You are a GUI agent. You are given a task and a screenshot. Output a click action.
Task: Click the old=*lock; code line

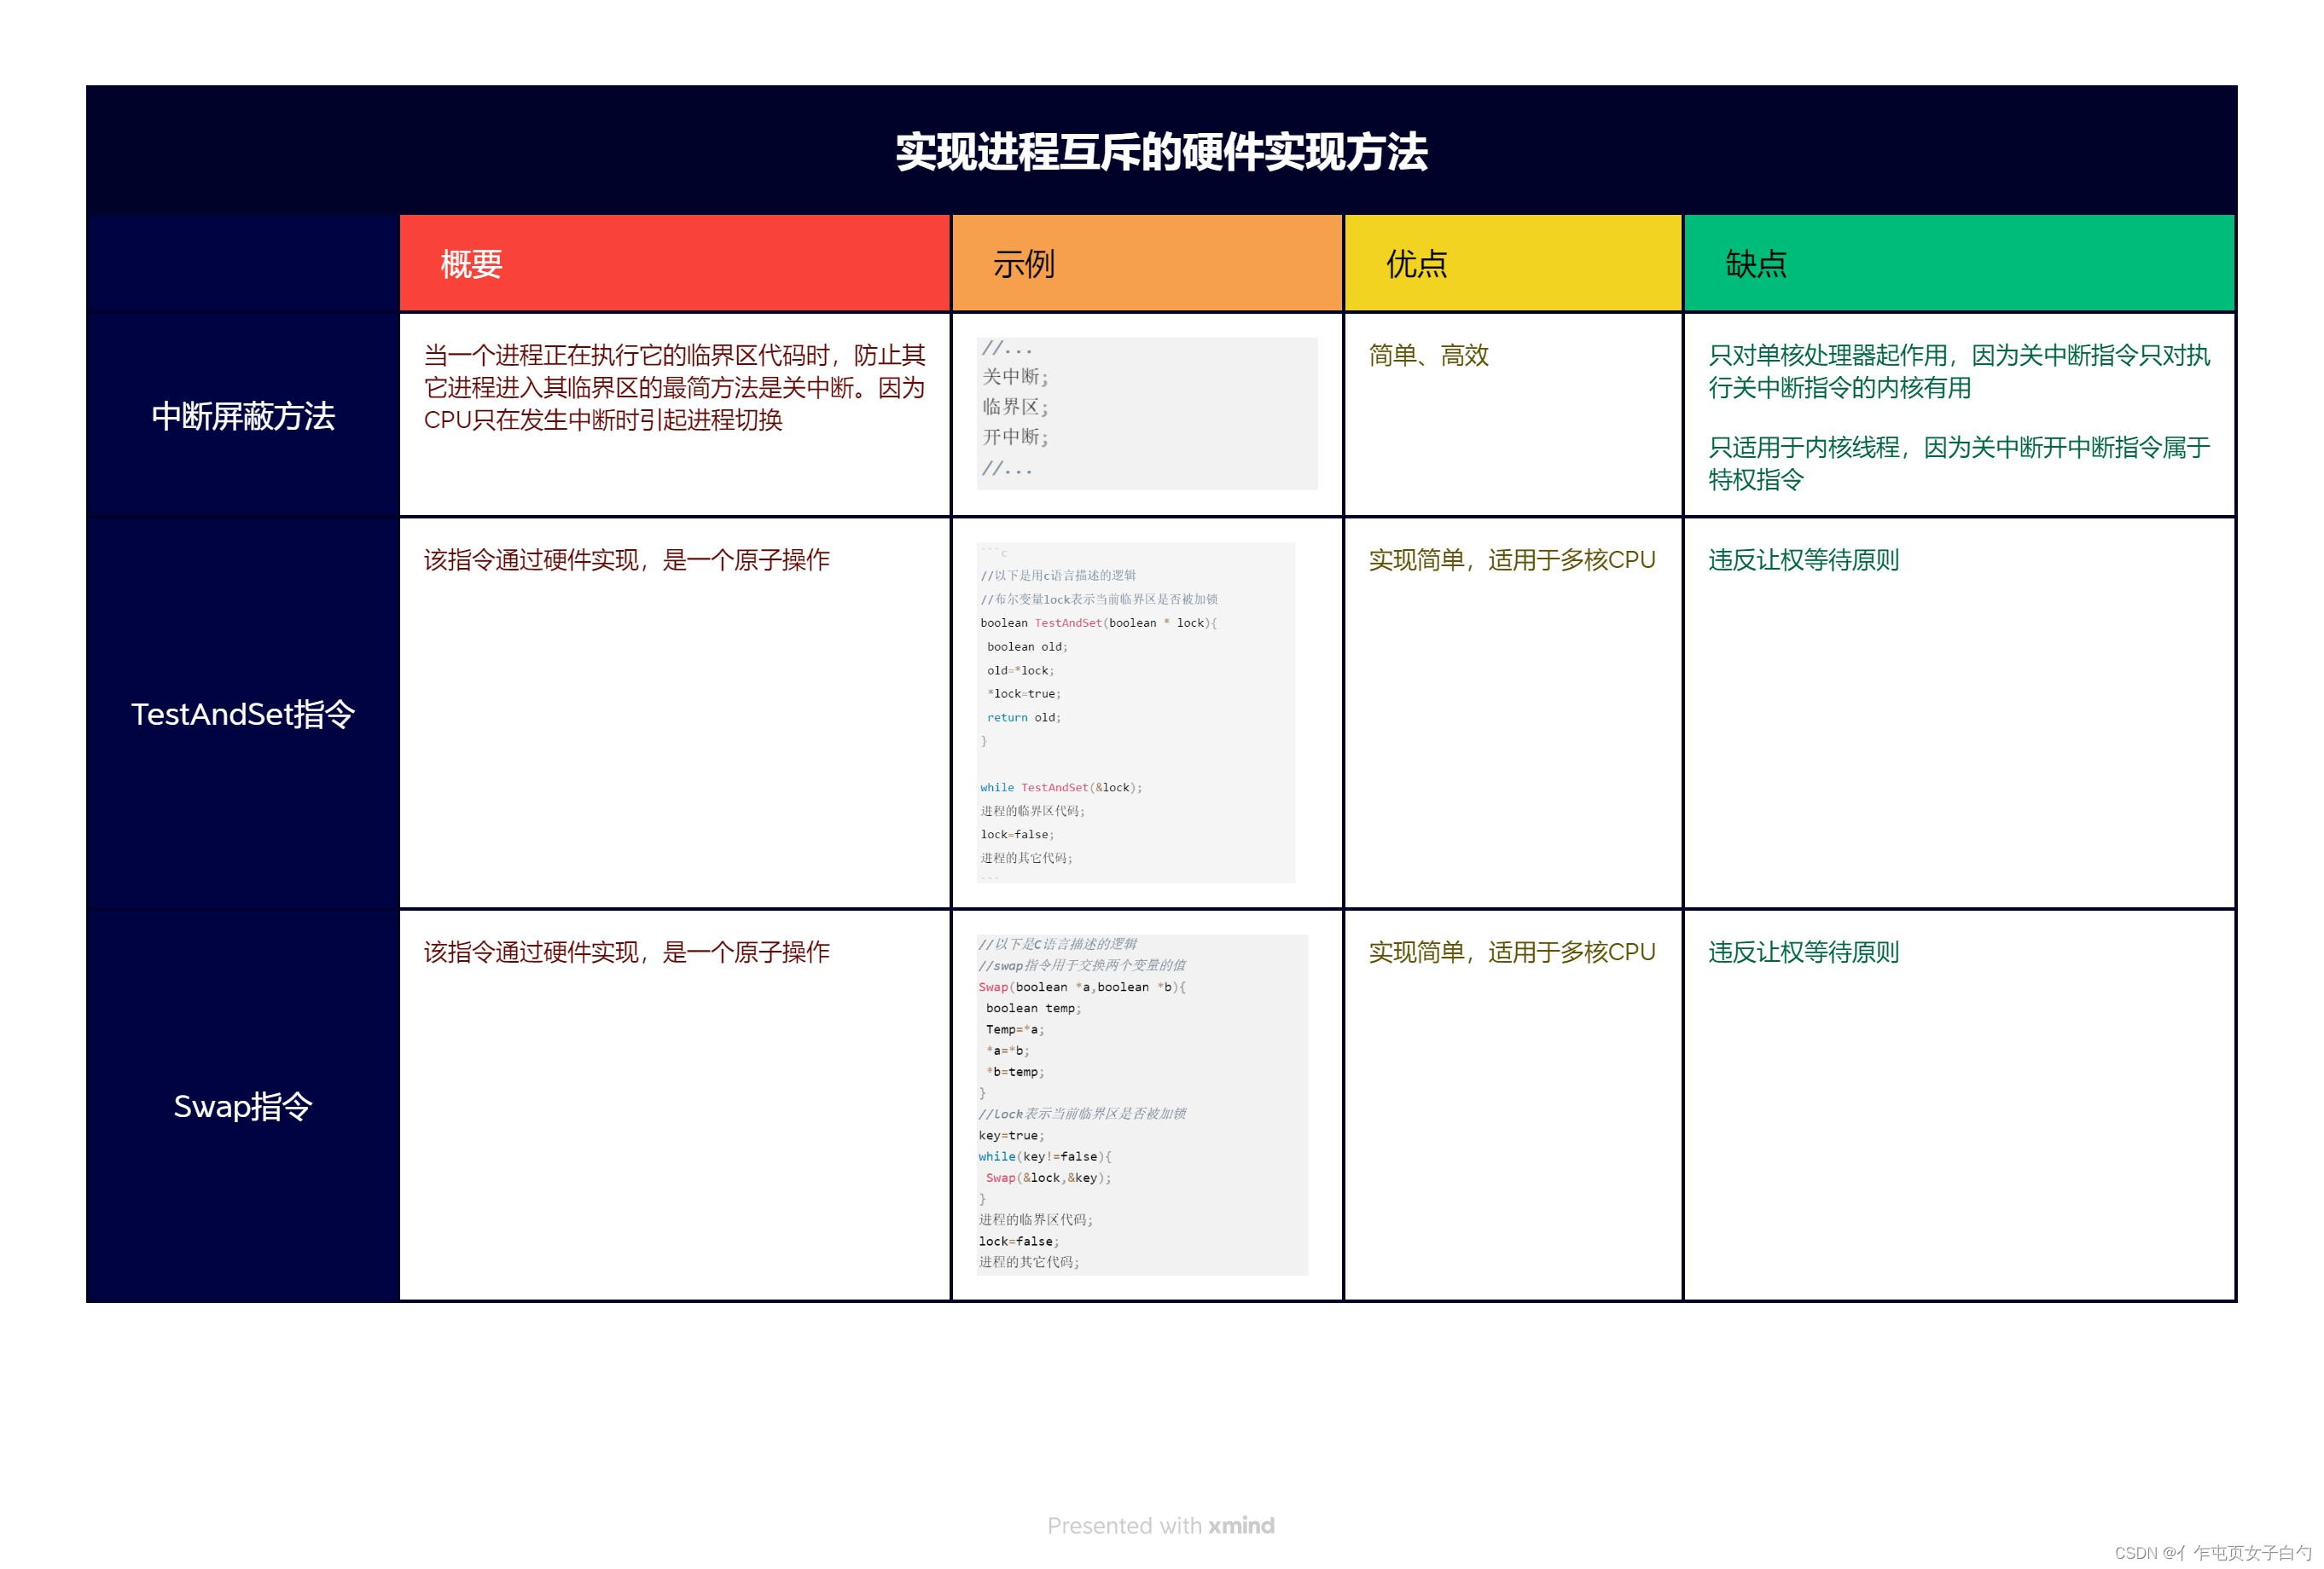point(1020,670)
